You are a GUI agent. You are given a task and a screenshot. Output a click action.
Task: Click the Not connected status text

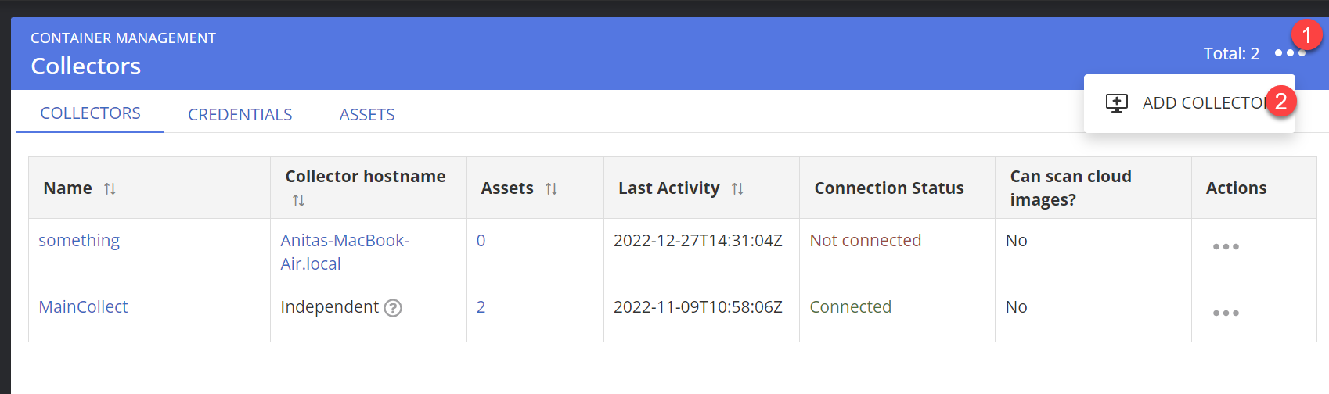(x=865, y=241)
